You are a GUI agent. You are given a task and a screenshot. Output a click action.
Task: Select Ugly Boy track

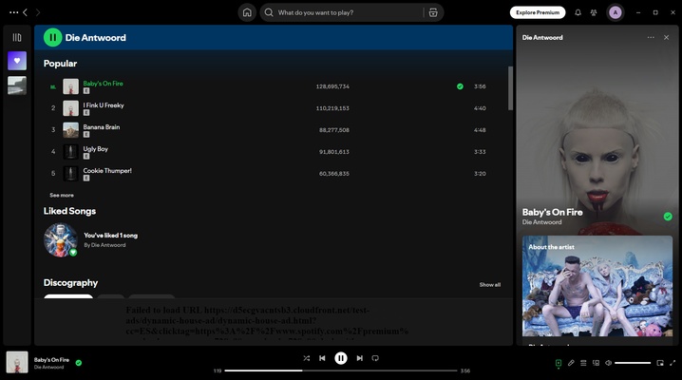tap(96, 149)
